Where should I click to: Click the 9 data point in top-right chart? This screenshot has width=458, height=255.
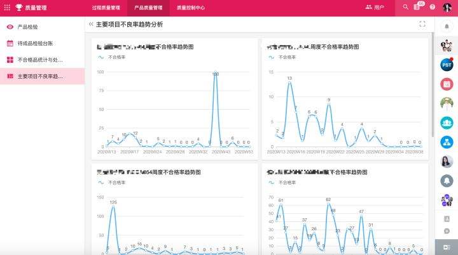point(329,104)
